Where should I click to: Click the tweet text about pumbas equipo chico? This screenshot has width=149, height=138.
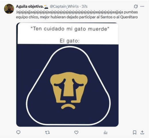pos(77,15)
